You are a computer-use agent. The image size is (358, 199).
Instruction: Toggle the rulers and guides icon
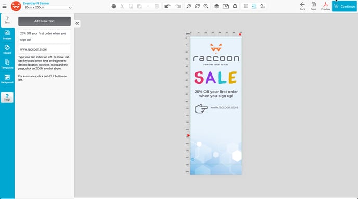point(263,6)
